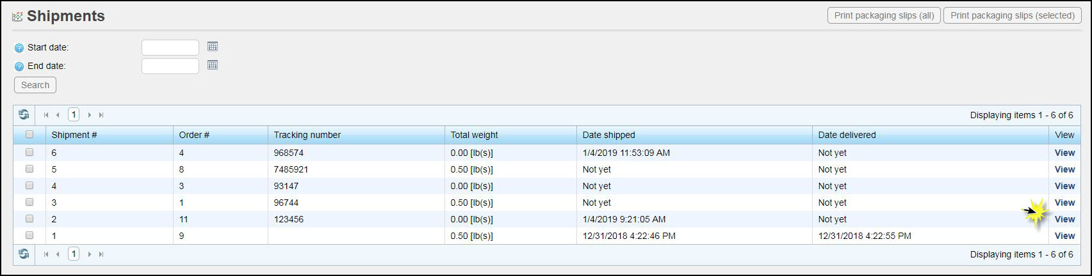
Task: Open the Start date calendar picker
Action: tap(213, 47)
